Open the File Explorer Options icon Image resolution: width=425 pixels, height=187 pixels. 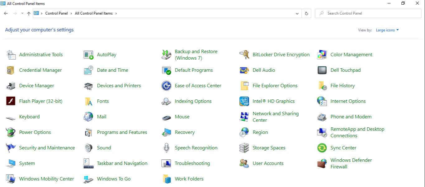244,86
